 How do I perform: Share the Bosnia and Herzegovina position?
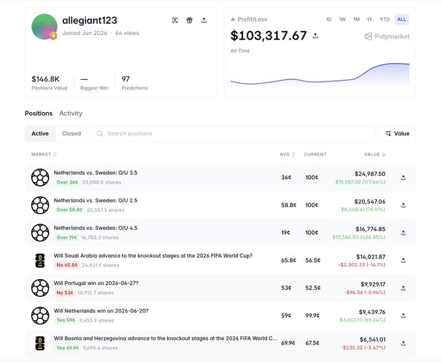coord(403,343)
